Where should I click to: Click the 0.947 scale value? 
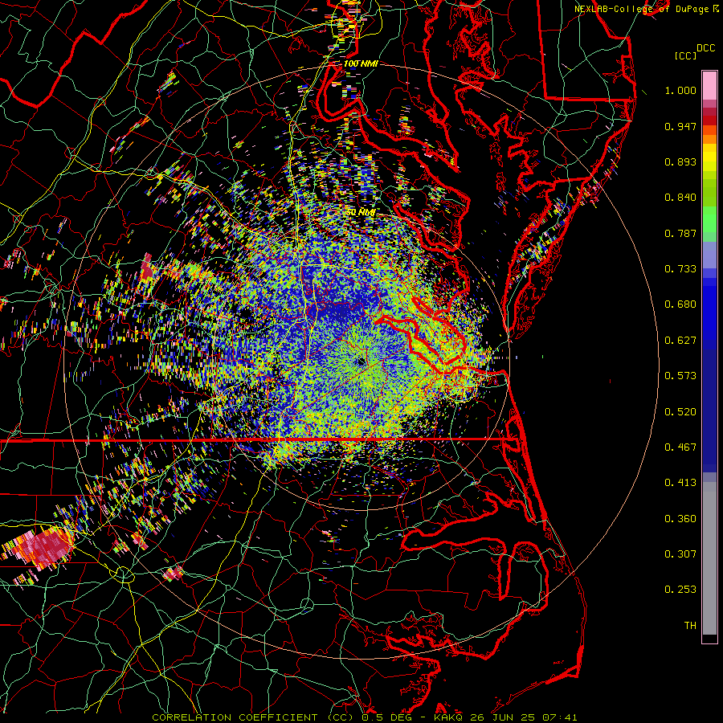click(680, 126)
